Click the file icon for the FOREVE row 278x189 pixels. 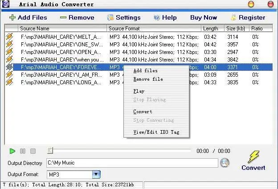click(9, 67)
